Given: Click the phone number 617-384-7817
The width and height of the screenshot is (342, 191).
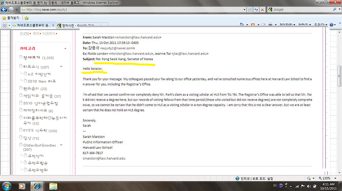Looking at the screenshot, I should point(93,153).
